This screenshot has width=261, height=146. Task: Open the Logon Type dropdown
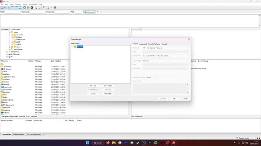point(166,61)
